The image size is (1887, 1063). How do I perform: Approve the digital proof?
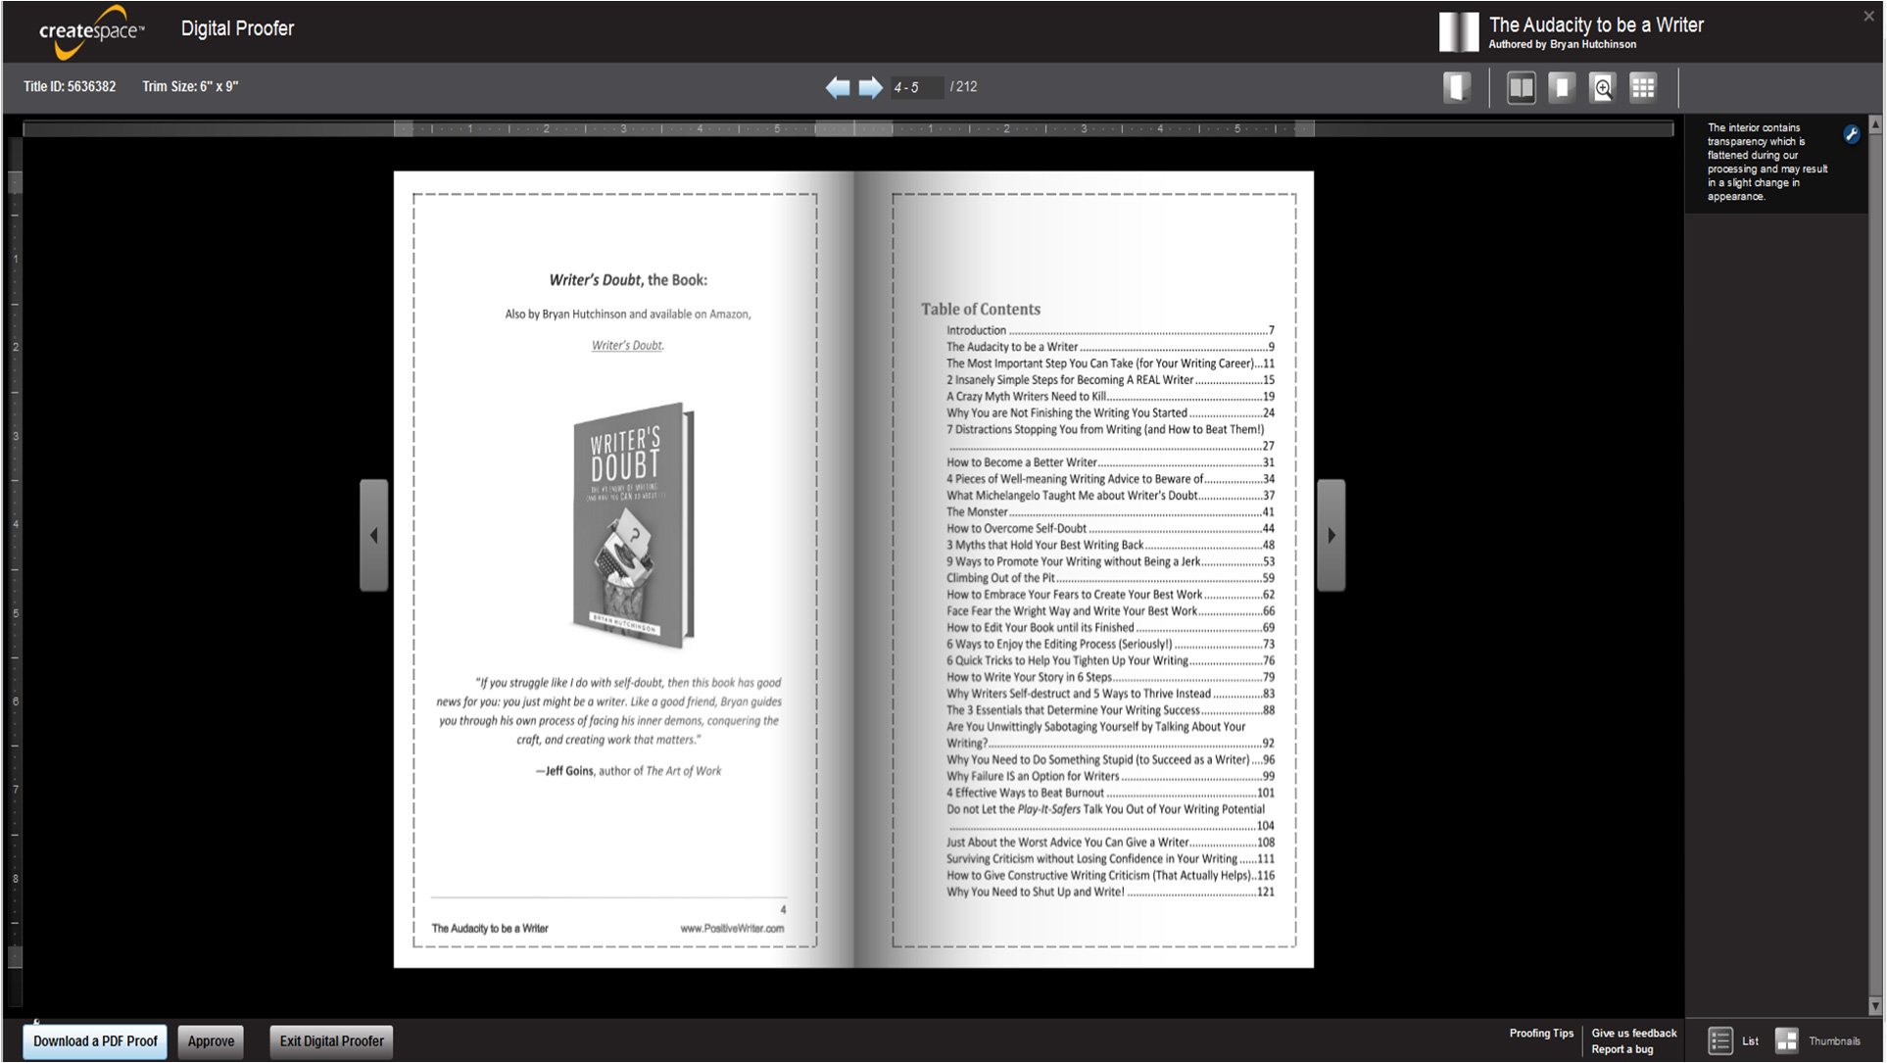point(211,1040)
